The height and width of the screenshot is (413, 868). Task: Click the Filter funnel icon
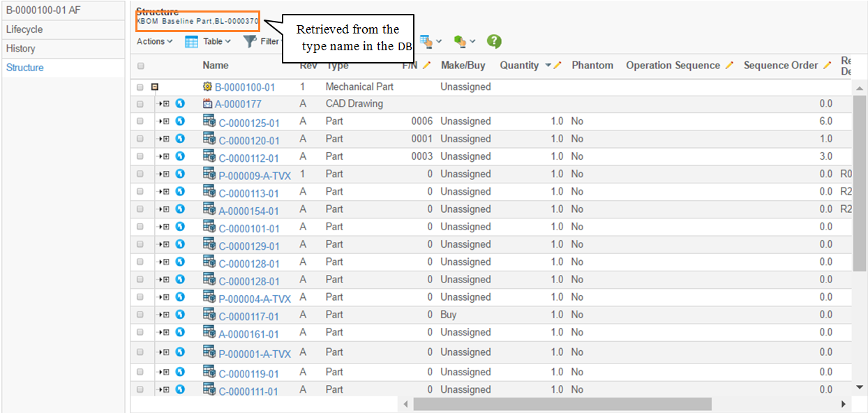pyautogui.click(x=249, y=42)
